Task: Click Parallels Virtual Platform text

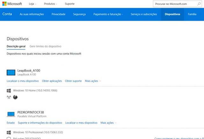Action: coord(32,116)
